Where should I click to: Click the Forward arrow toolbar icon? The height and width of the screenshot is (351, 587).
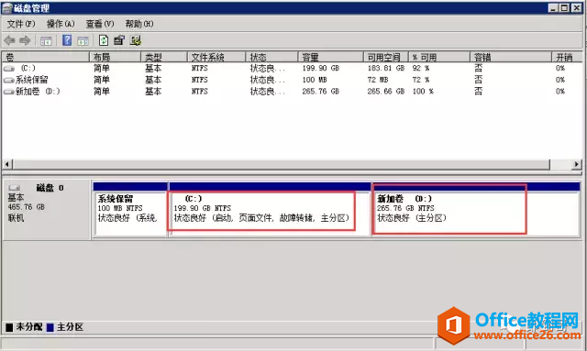click(25, 40)
